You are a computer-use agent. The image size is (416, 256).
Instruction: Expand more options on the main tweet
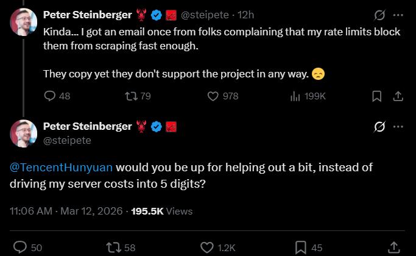[398, 127]
